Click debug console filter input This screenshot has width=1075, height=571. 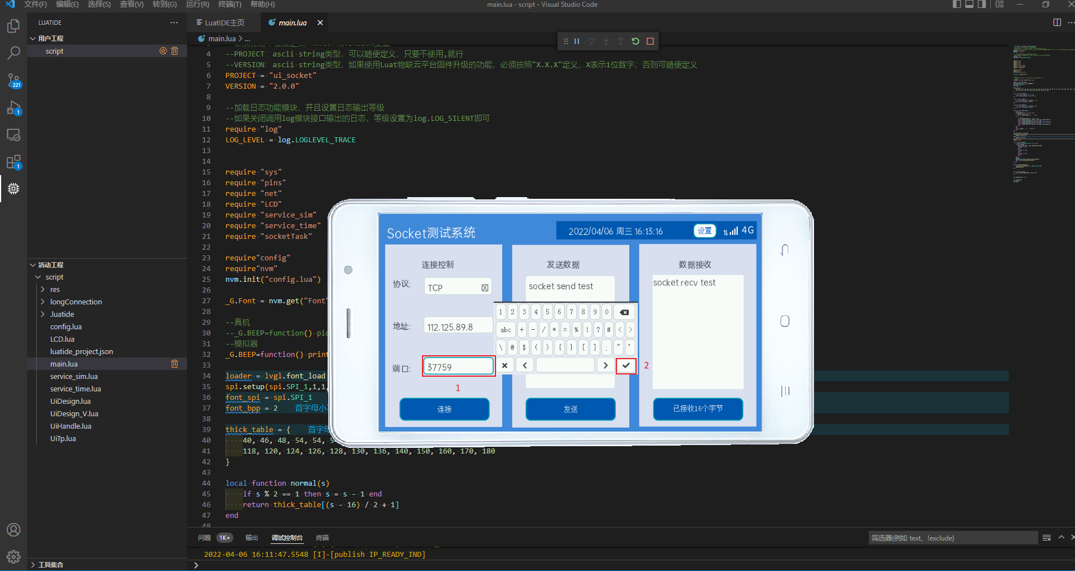(x=953, y=538)
